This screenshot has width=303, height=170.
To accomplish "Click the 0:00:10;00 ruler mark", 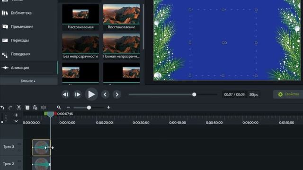I will [x=68, y=123].
